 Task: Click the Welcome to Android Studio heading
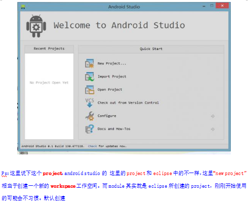tap(119, 25)
